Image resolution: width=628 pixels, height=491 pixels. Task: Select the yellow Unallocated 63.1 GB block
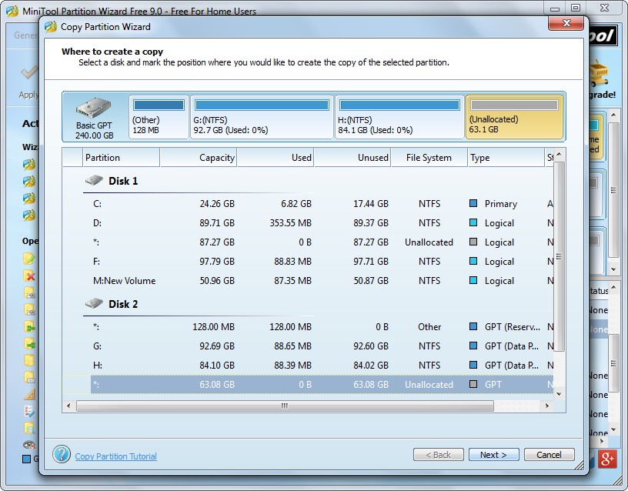(x=514, y=114)
